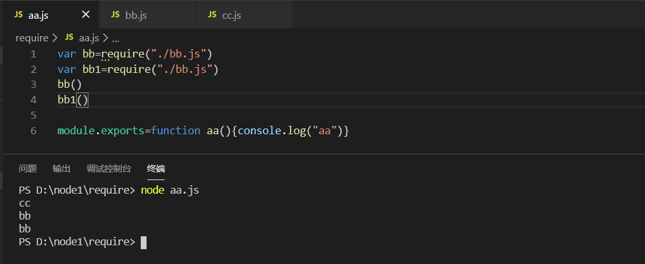645x264 pixels.
Task: Select the require folder in breadcrumb
Action: [32, 38]
